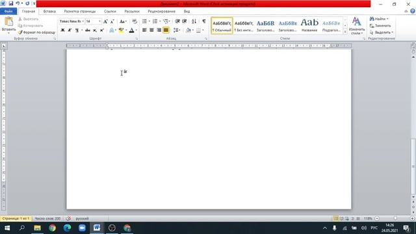Screen dimensions: 416x234
Task: Align text right
Action: coord(159,31)
